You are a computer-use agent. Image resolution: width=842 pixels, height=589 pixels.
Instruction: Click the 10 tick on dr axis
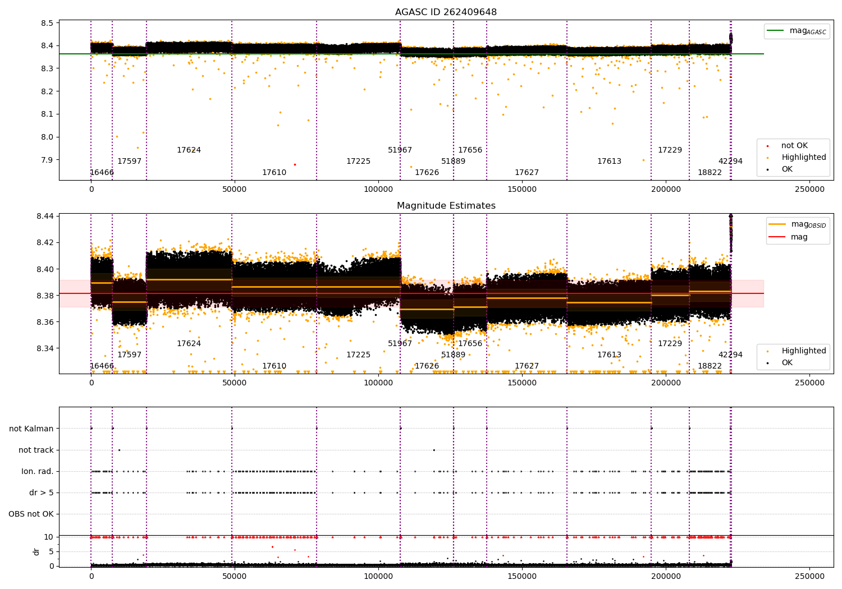tap(49, 537)
